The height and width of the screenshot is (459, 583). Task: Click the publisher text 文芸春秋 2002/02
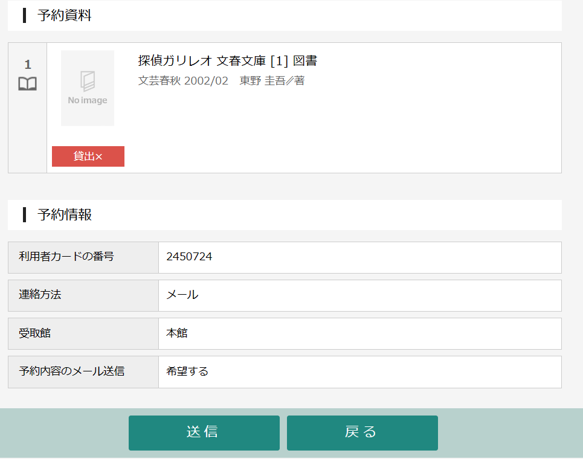click(183, 80)
